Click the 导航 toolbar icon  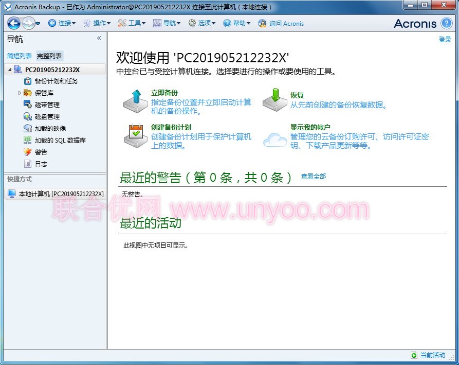coord(157,23)
